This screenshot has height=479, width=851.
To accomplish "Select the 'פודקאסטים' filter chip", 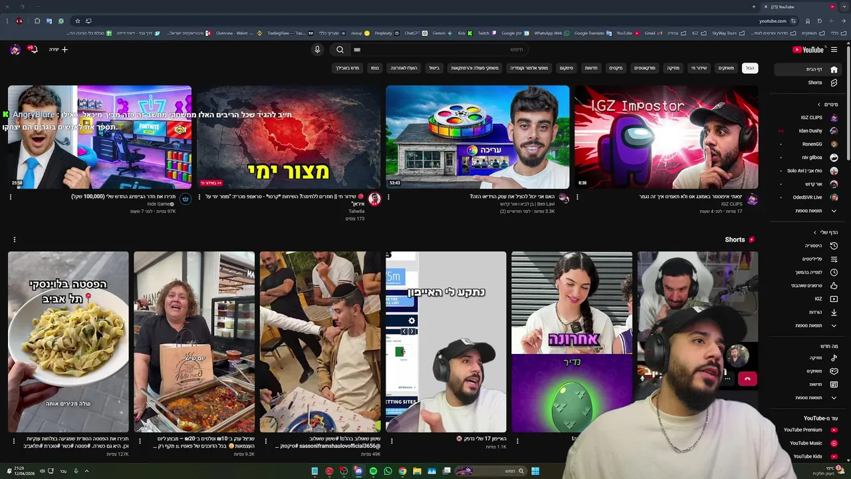I will point(644,68).
